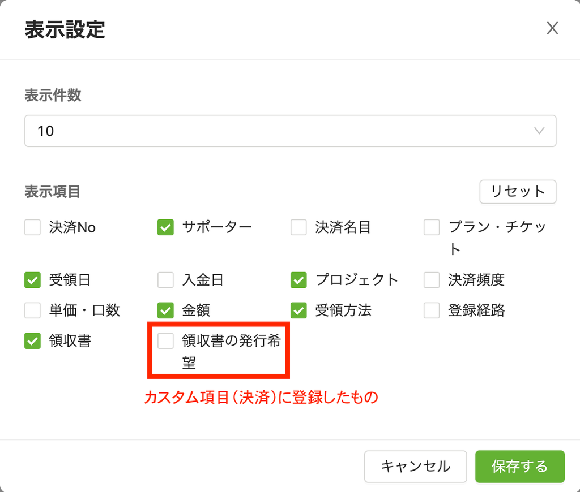The image size is (580, 492).
Task: Enable the 決済名目 checkbox
Action: (x=298, y=227)
